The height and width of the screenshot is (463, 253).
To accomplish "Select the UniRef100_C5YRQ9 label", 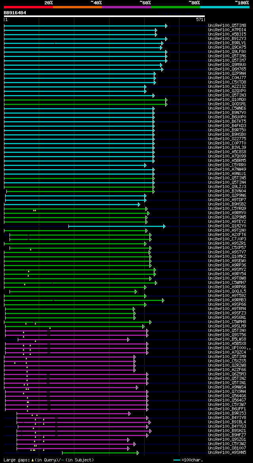I will click(227, 209).
